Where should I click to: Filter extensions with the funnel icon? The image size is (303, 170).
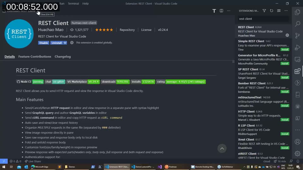(264, 11)
